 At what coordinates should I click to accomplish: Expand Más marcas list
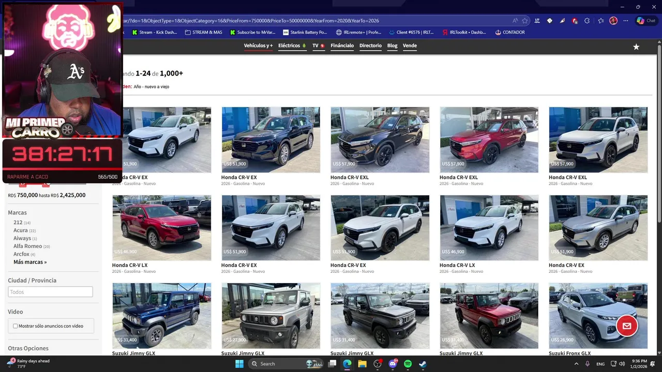click(x=30, y=262)
